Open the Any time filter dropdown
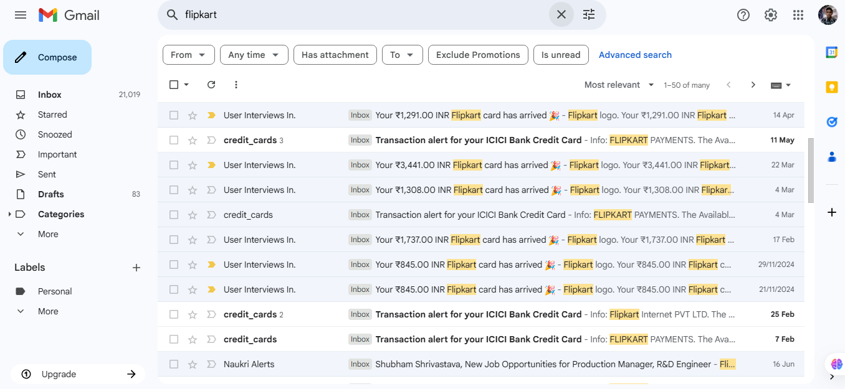 pos(254,55)
